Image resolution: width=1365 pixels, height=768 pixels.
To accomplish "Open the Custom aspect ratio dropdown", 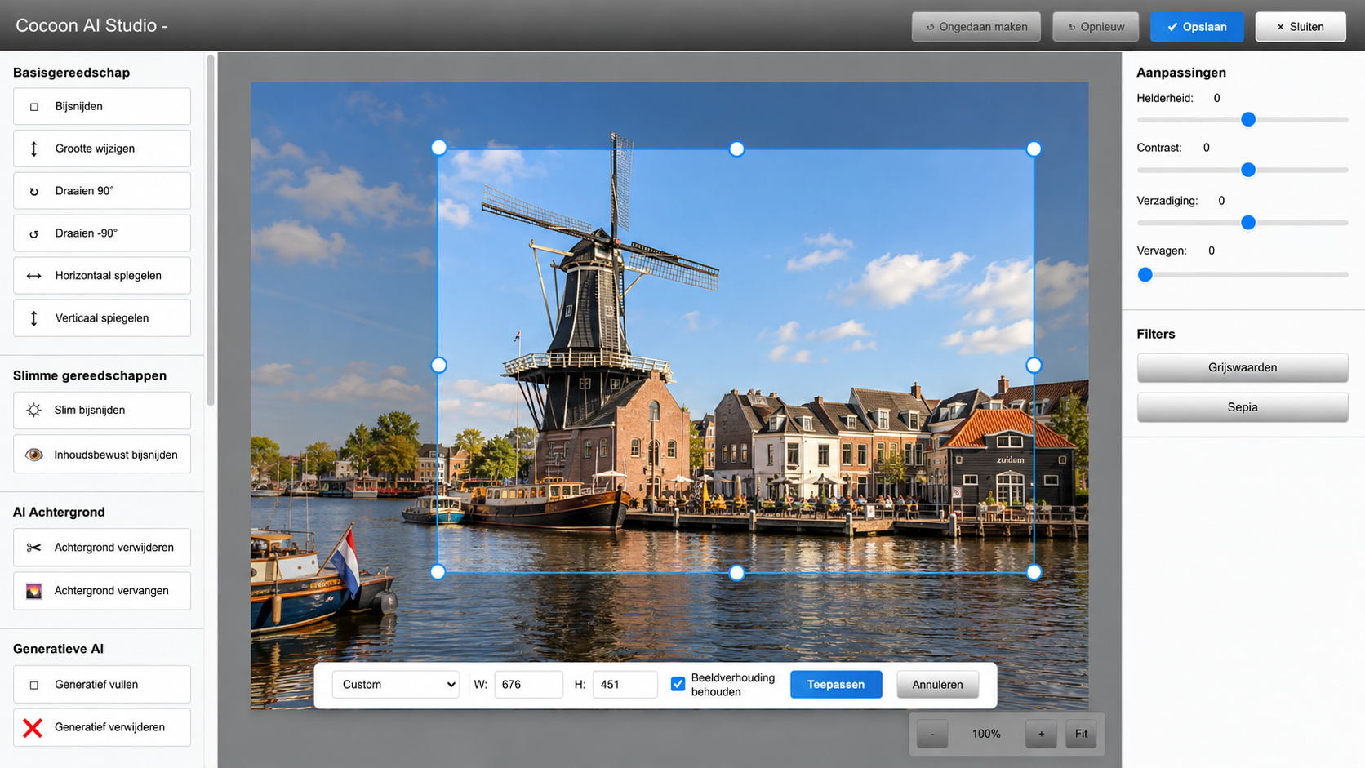I will (x=395, y=685).
